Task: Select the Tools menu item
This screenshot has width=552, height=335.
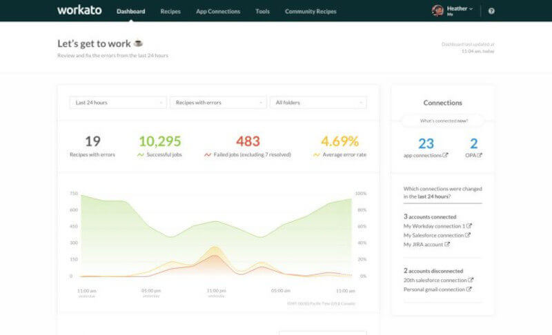Action: [x=262, y=12]
